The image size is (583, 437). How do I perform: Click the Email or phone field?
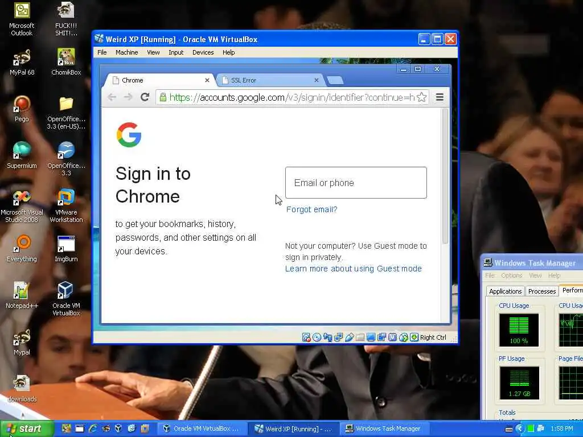pos(356,183)
